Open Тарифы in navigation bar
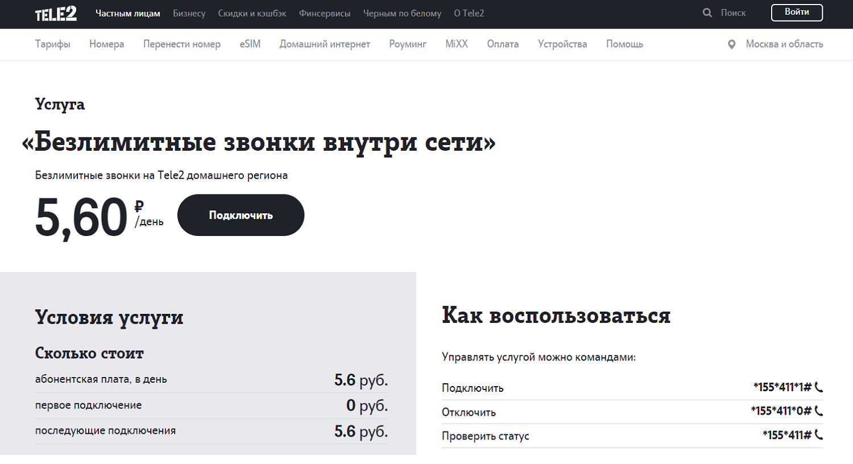 pos(53,44)
